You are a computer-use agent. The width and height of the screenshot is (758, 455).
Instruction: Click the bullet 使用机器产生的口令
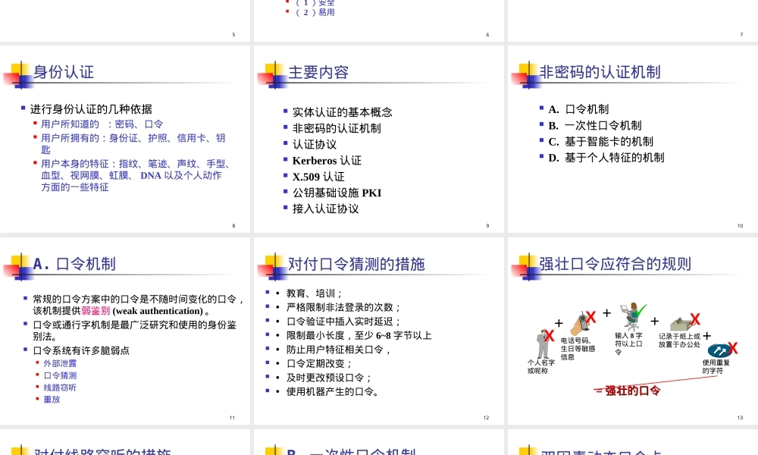pos(333,391)
